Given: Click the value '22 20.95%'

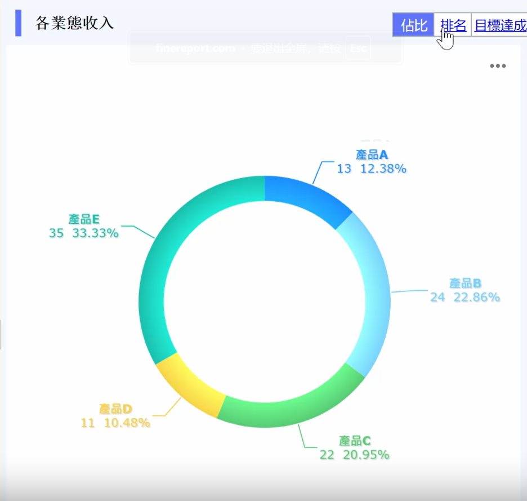Looking at the screenshot, I should click(355, 455).
